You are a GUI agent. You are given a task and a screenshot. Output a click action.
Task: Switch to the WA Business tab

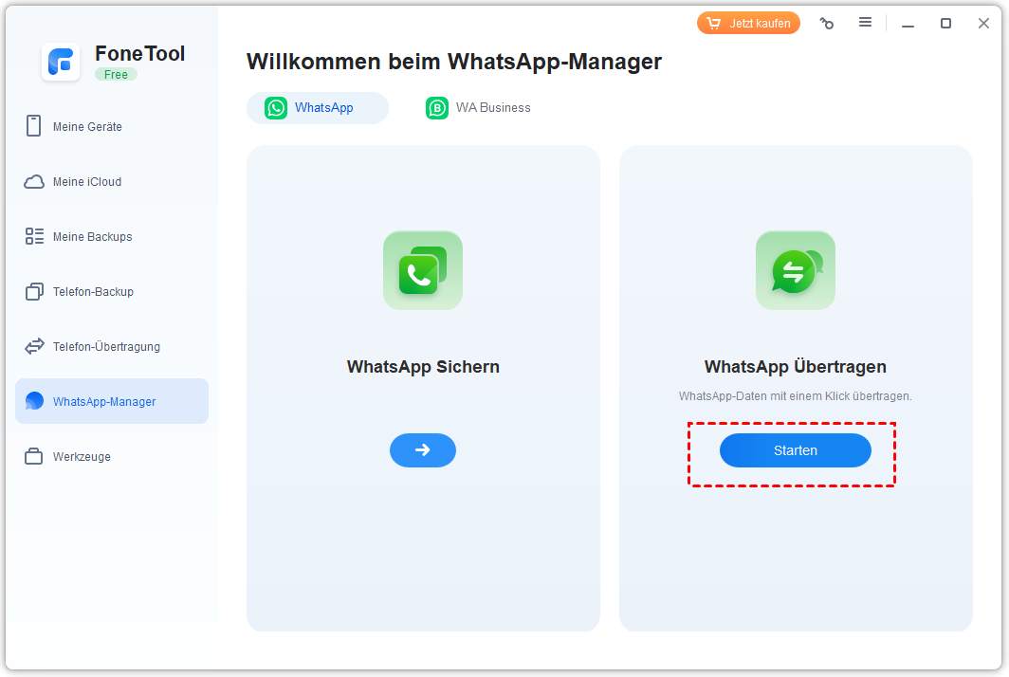click(479, 108)
